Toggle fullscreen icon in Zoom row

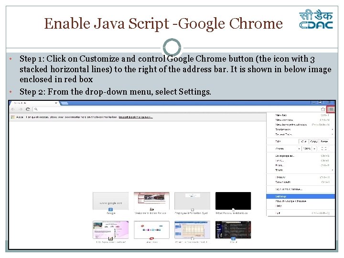click(x=324, y=149)
